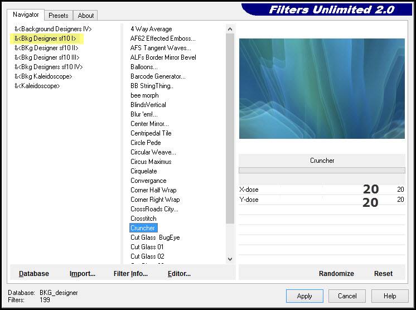The image size is (416, 310).
Task: Choose the Circle Pede filter
Action: tap(146, 143)
